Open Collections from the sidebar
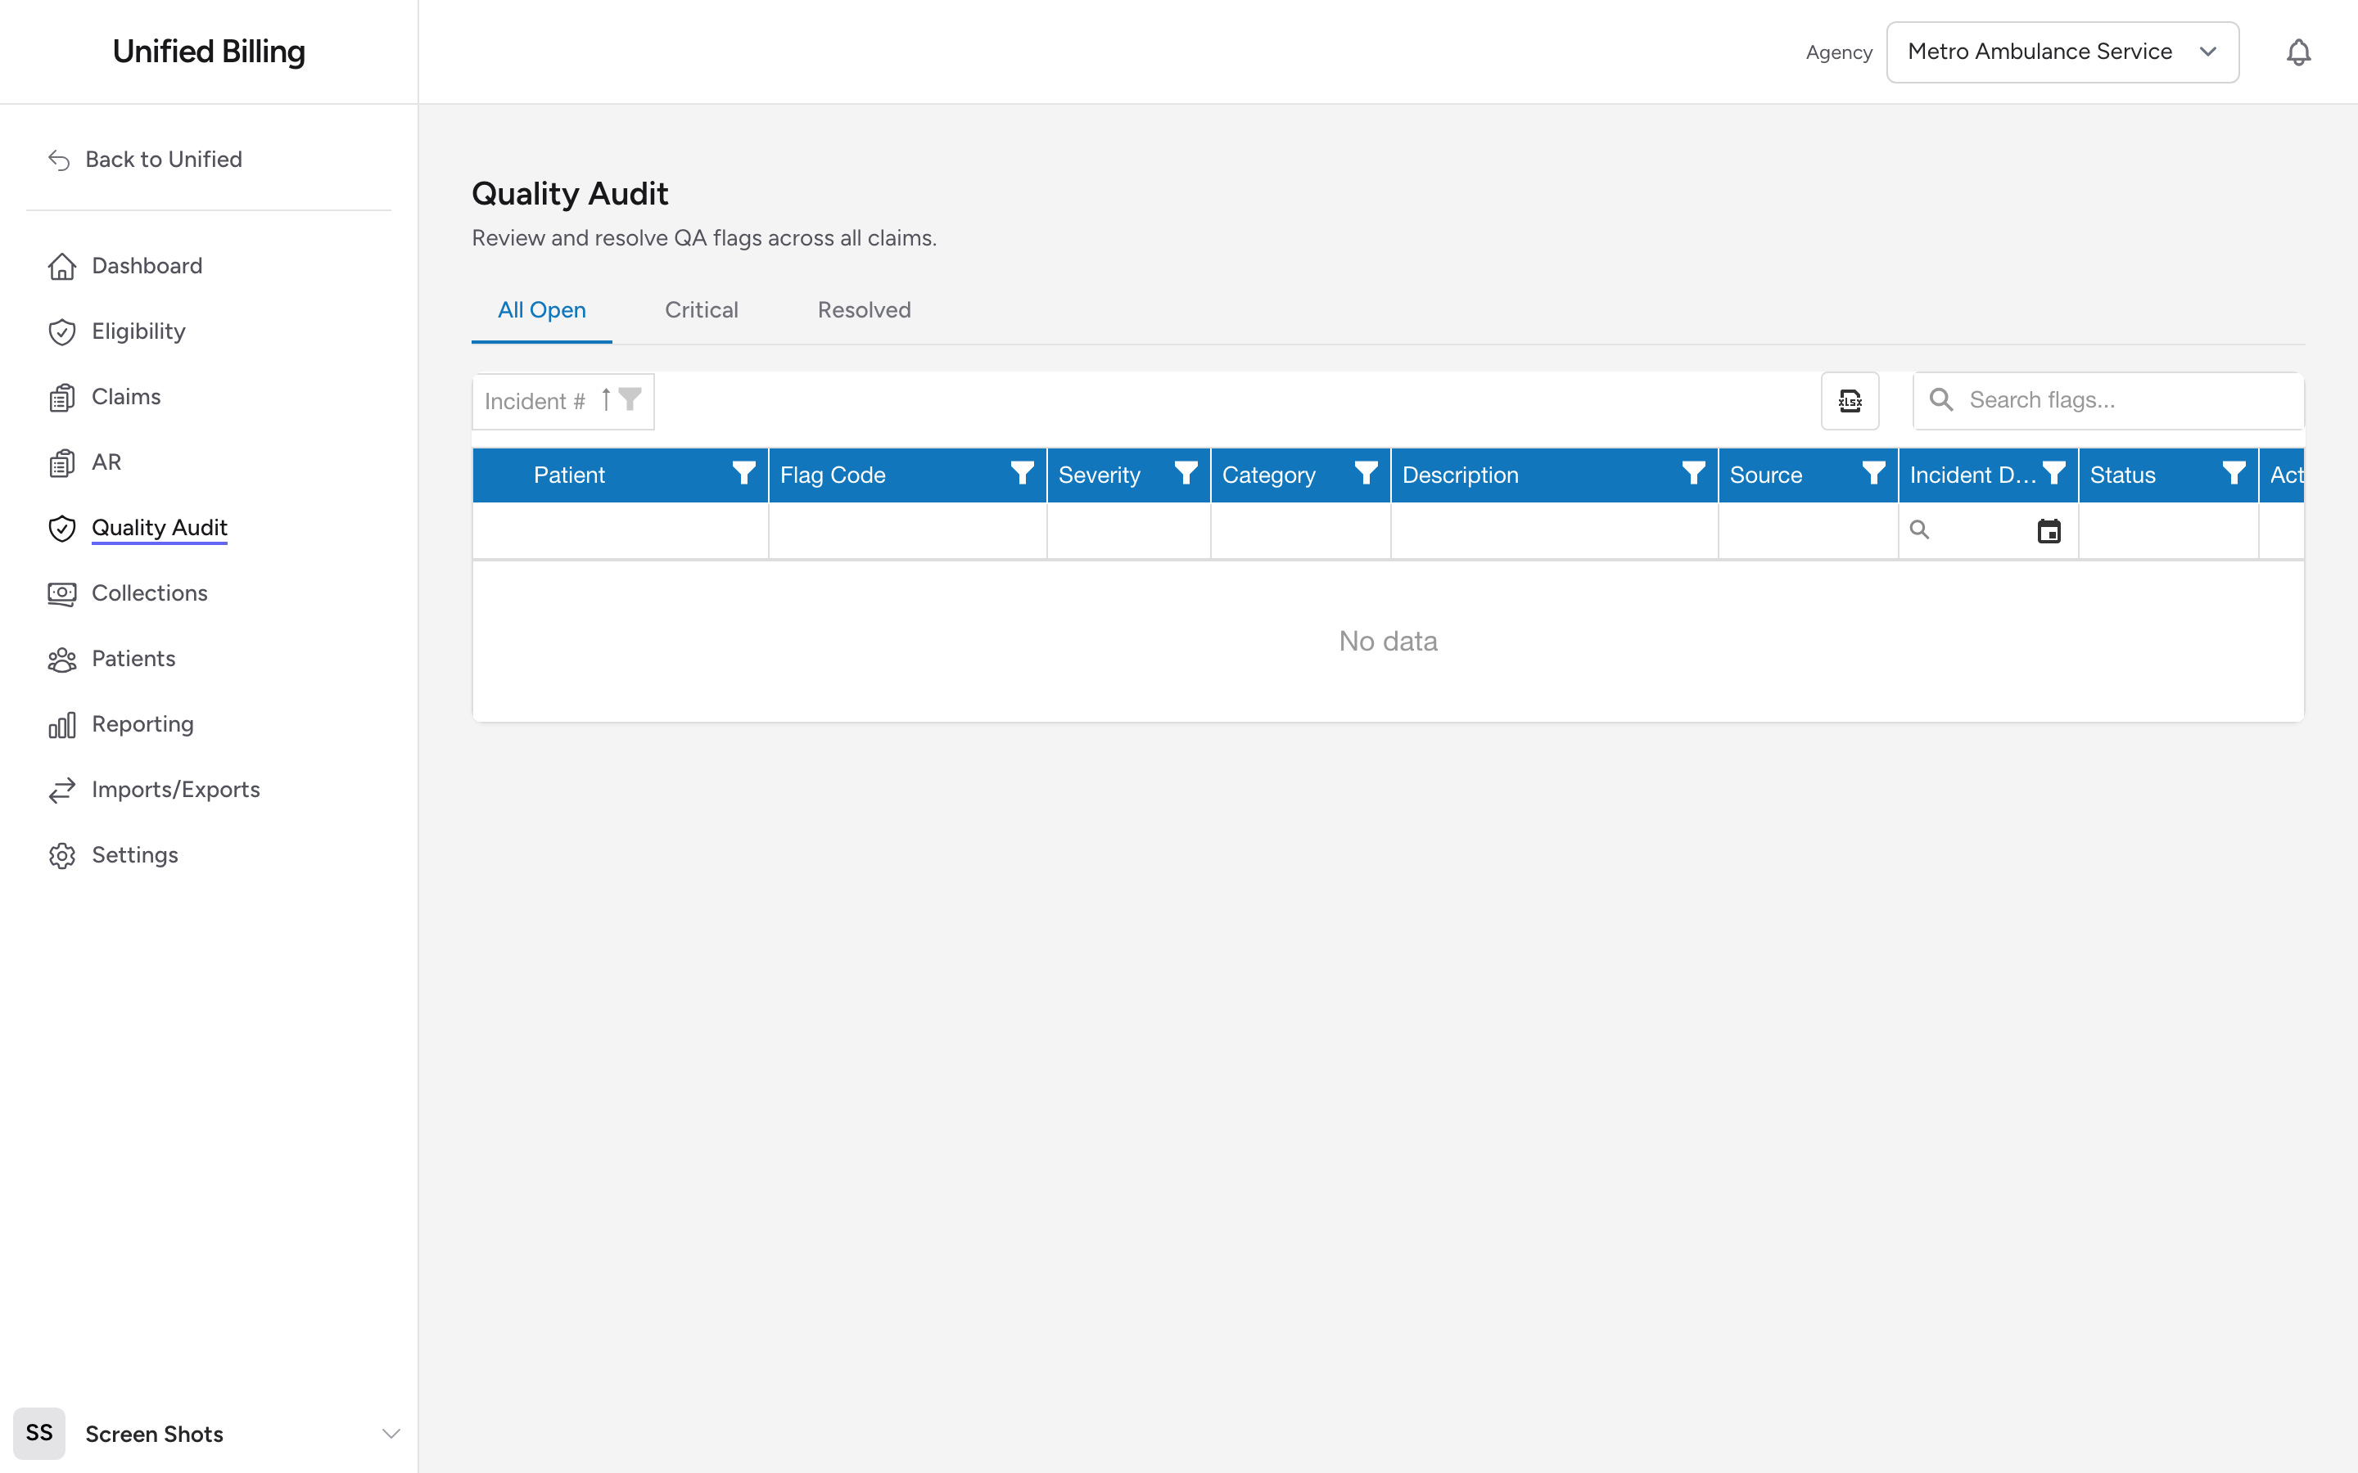Image resolution: width=2358 pixels, height=1473 pixels. 149,593
